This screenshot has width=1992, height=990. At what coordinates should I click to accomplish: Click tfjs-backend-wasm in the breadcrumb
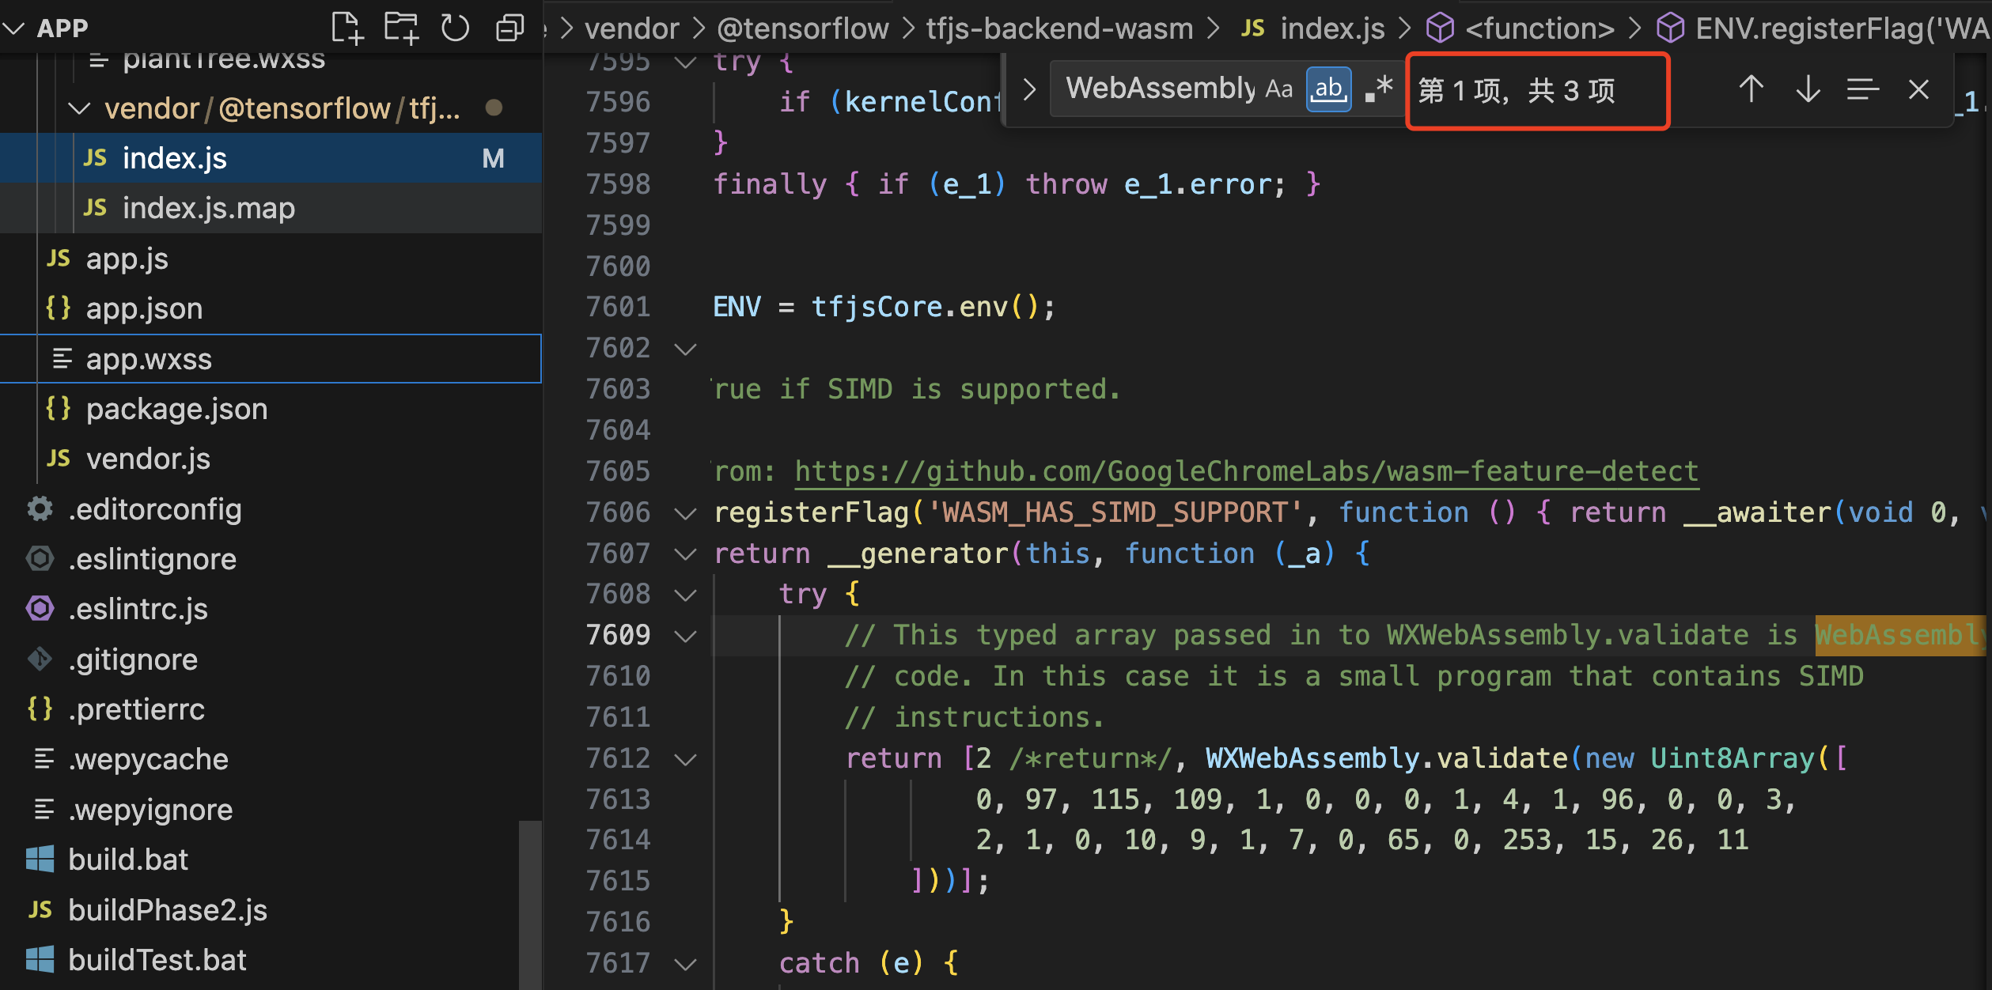(1059, 28)
